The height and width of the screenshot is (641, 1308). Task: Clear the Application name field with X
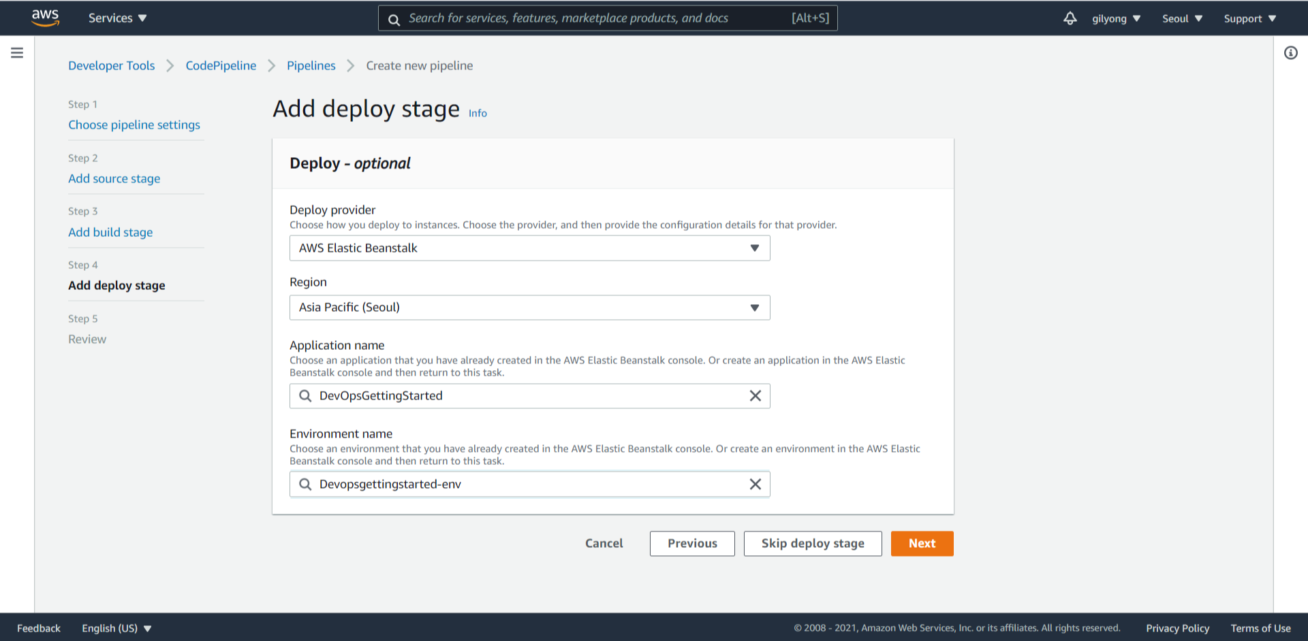(x=756, y=396)
